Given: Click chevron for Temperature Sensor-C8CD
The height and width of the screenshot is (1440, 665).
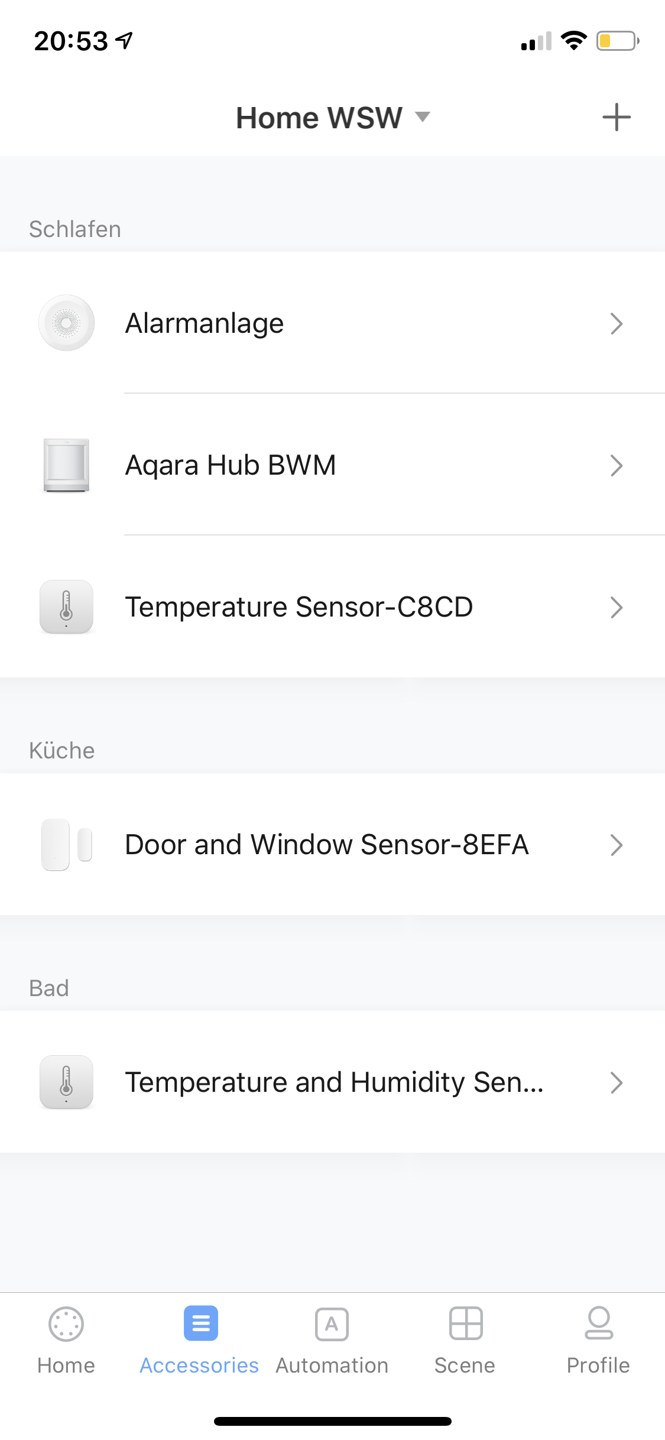Looking at the screenshot, I should pyautogui.click(x=617, y=608).
